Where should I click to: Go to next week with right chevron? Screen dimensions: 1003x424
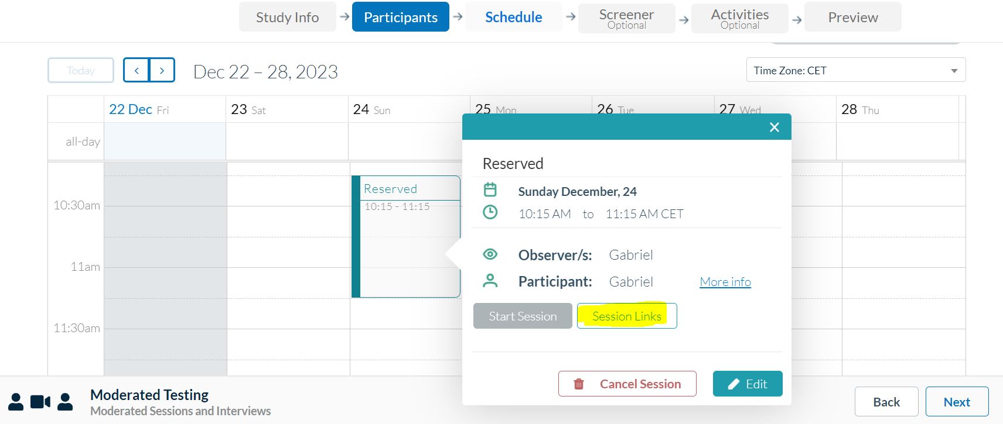coord(162,71)
